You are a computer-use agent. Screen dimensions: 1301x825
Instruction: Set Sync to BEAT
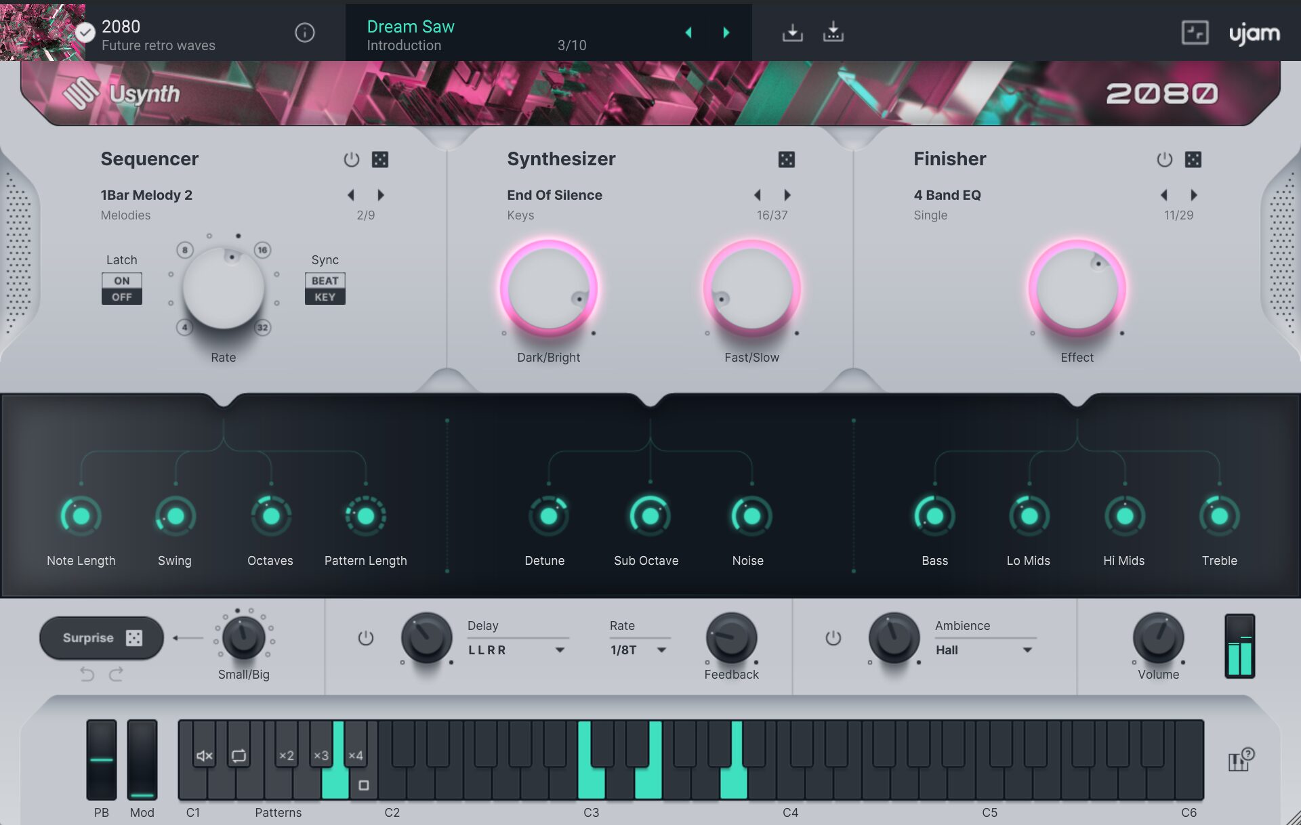tap(325, 280)
